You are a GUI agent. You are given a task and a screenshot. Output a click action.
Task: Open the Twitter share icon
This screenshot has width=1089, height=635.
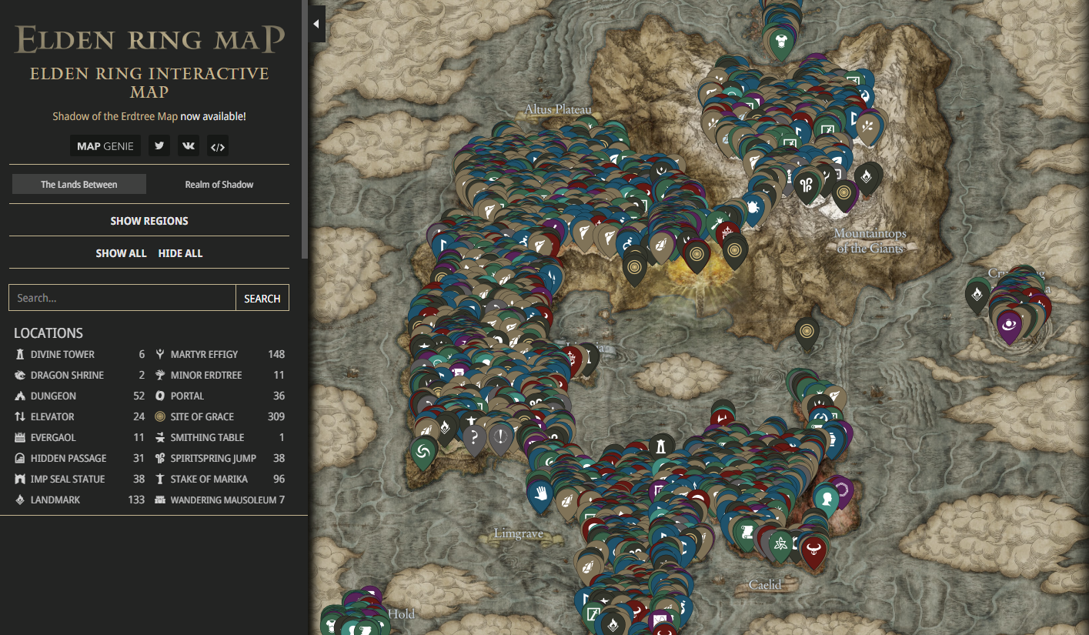[x=159, y=145]
